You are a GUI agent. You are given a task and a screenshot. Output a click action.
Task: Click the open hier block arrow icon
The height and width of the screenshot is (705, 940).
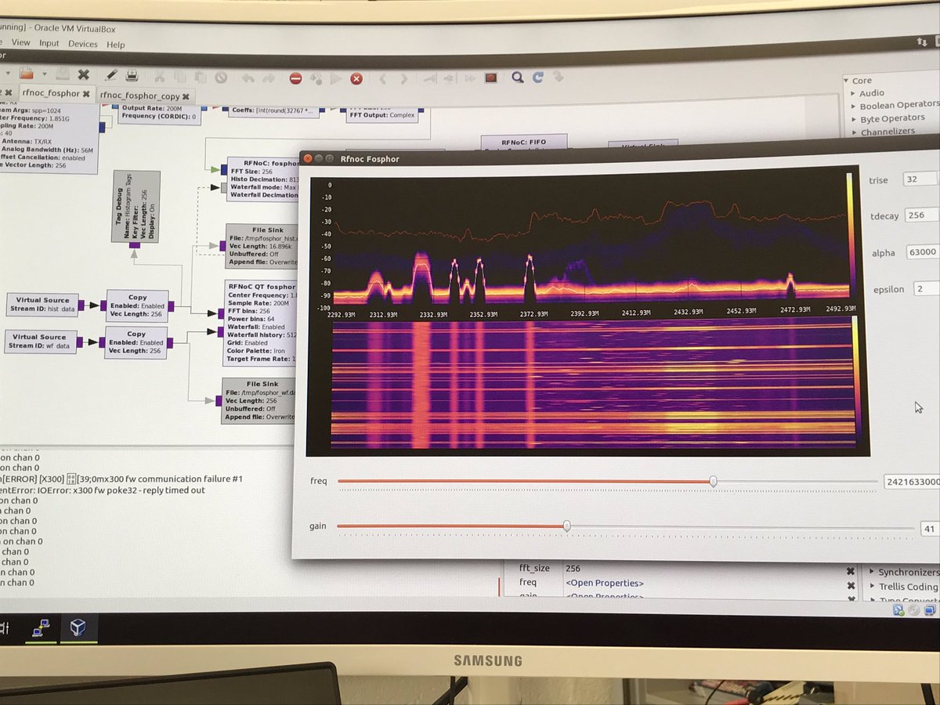(x=558, y=77)
